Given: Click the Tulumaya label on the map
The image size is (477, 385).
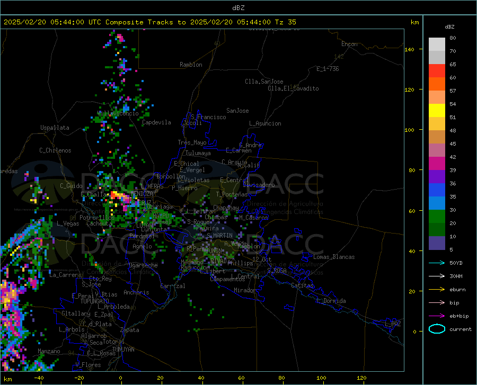Looking at the screenshot, I should point(198,153).
